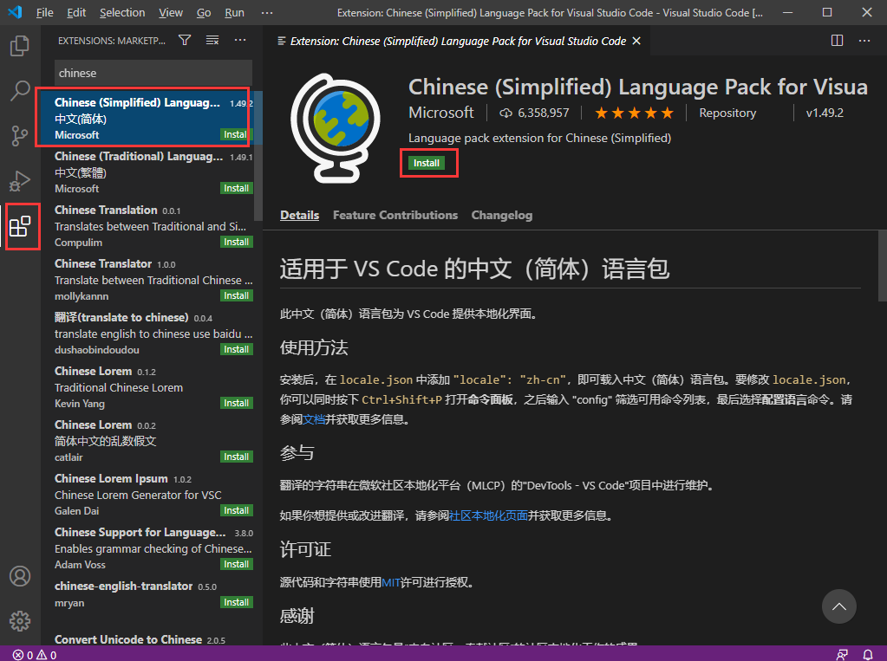Open the Run menu
Viewport: 887px width, 661px height.
[234, 12]
